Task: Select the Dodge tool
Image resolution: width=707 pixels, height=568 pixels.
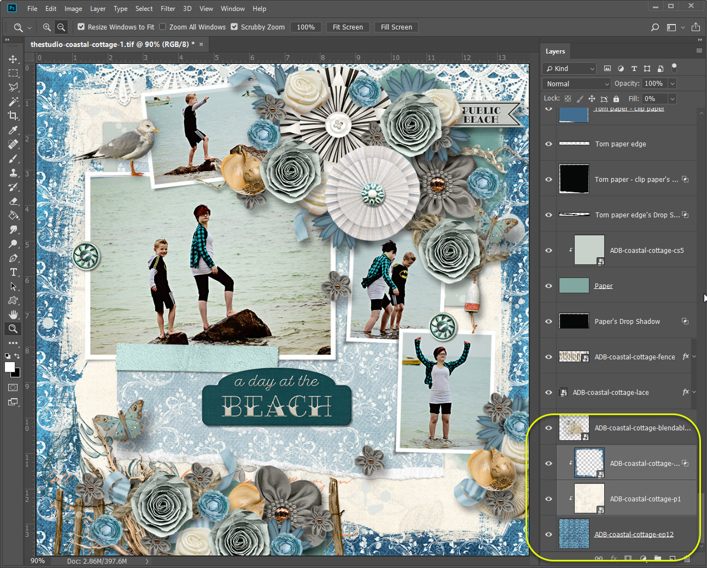Action: (x=13, y=244)
